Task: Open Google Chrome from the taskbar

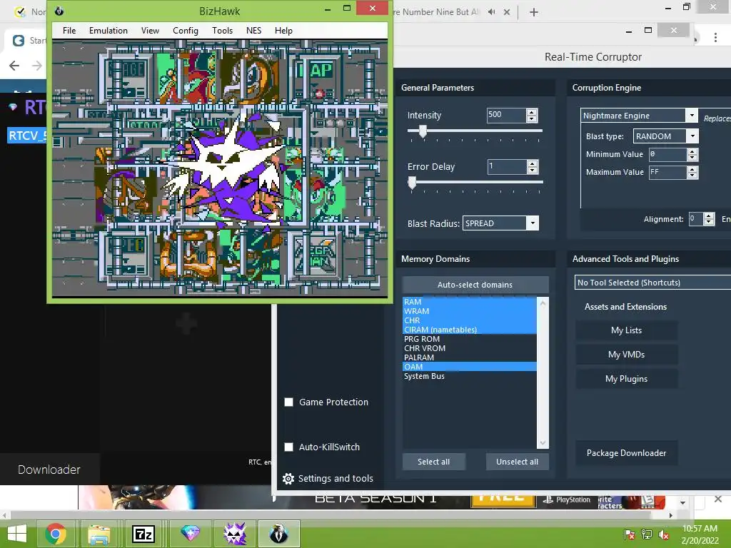Action: click(x=56, y=534)
